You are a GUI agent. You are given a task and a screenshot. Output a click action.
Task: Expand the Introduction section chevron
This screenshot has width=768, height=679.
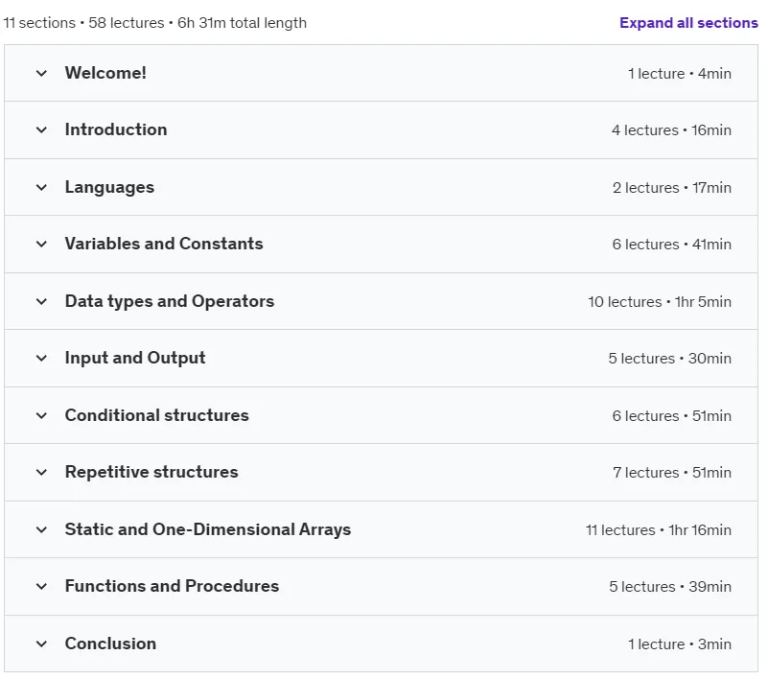[x=41, y=130]
